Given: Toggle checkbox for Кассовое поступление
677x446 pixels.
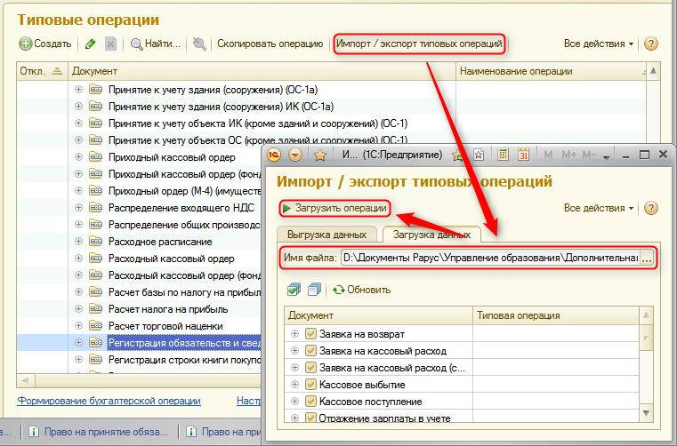Looking at the screenshot, I should 310,402.
